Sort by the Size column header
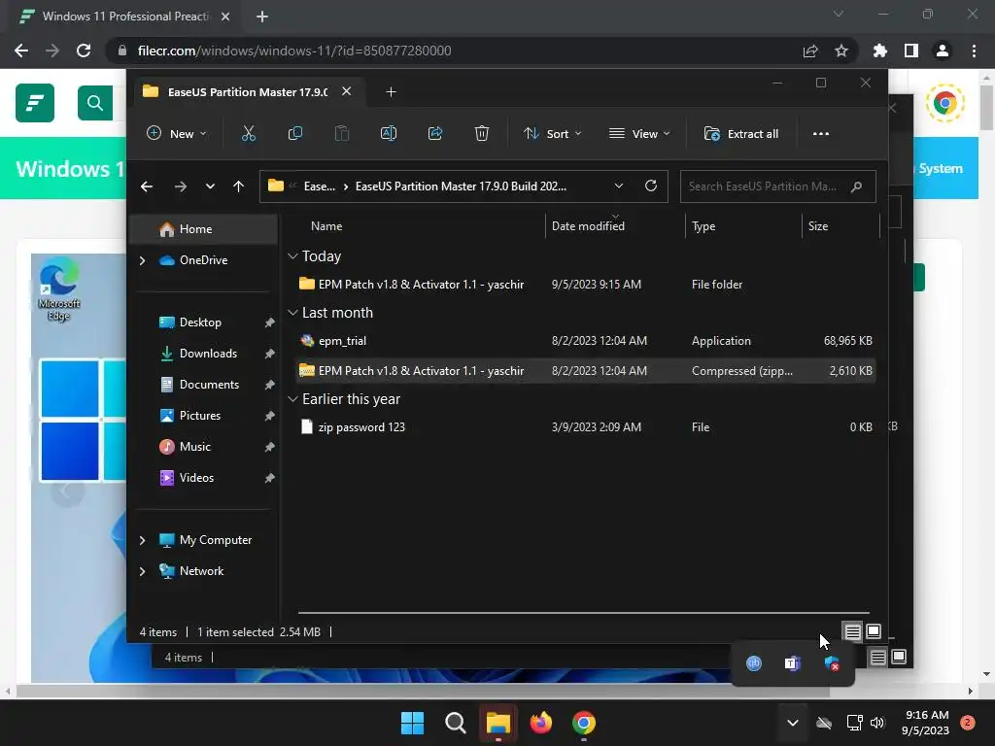Image resolution: width=995 pixels, height=746 pixels. pyautogui.click(x=818, y=225)
